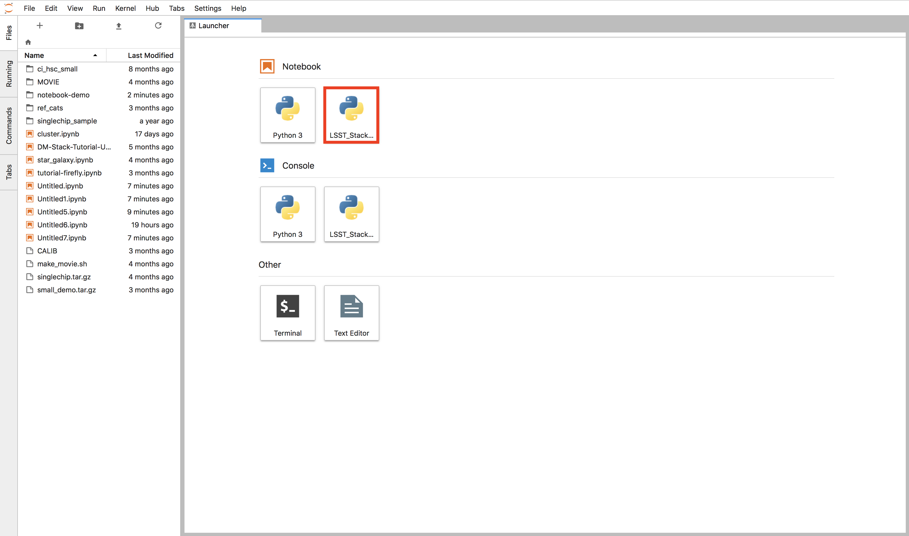Open the Tabs menu
The width and height of the screenshot is (909, 536).
pyautogui.click(x=176, y=8)
